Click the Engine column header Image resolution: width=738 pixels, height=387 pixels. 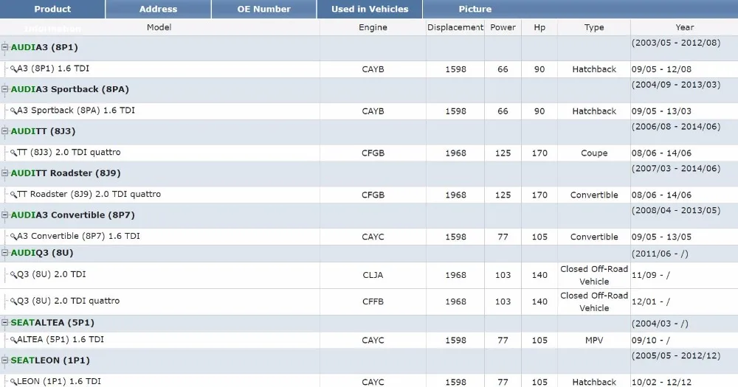373,27
